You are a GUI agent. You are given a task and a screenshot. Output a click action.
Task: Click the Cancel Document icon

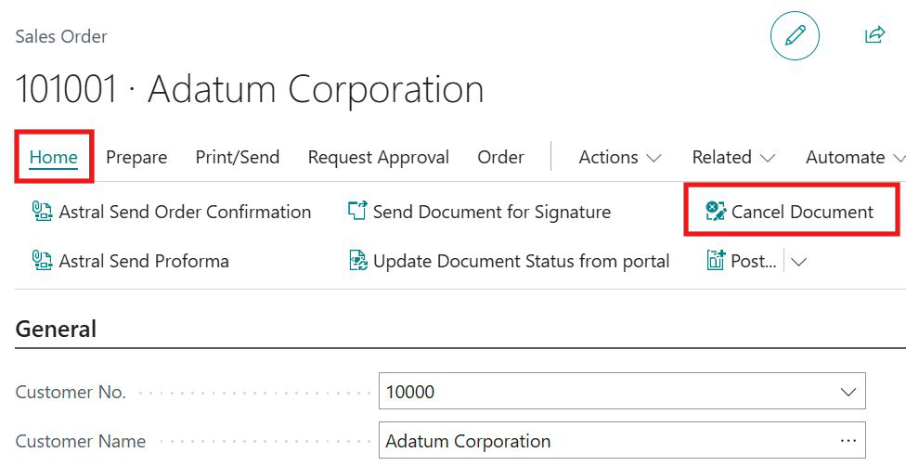[x=716, y=212]
